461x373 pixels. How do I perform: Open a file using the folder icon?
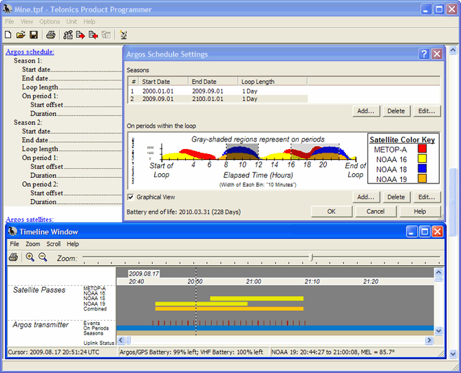tap(21, 35)
